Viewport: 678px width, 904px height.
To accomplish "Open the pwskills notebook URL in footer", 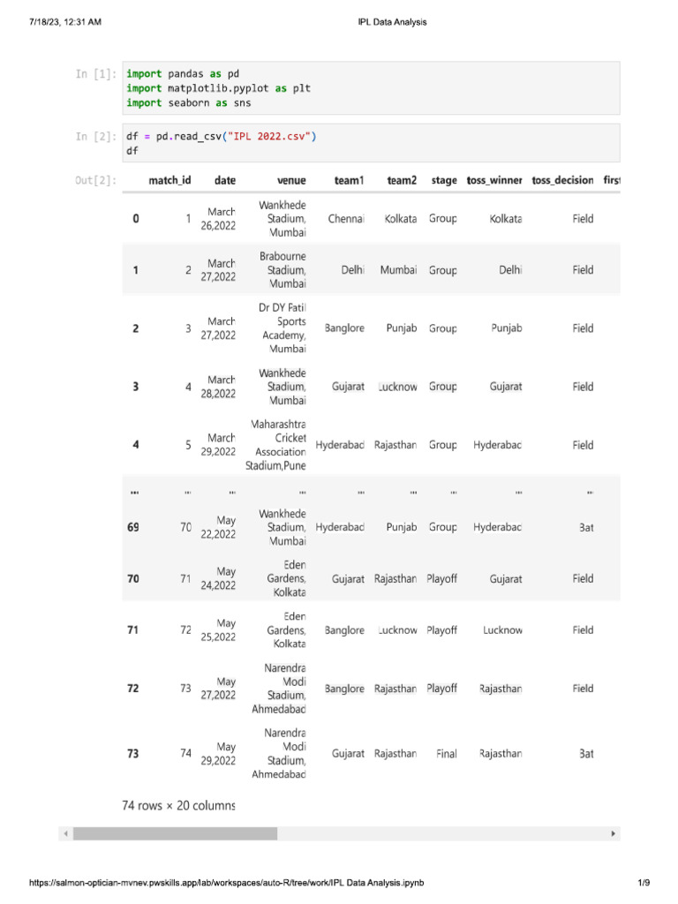I will 227,883.
